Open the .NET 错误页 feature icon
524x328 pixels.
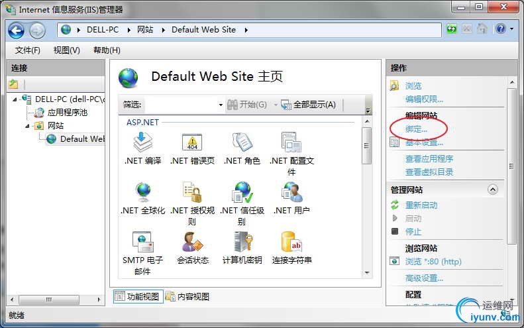pos(192,142)
